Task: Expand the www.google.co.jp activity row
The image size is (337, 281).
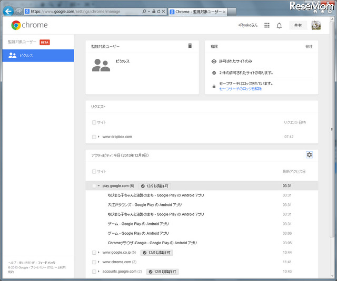Action: [98, 252]
